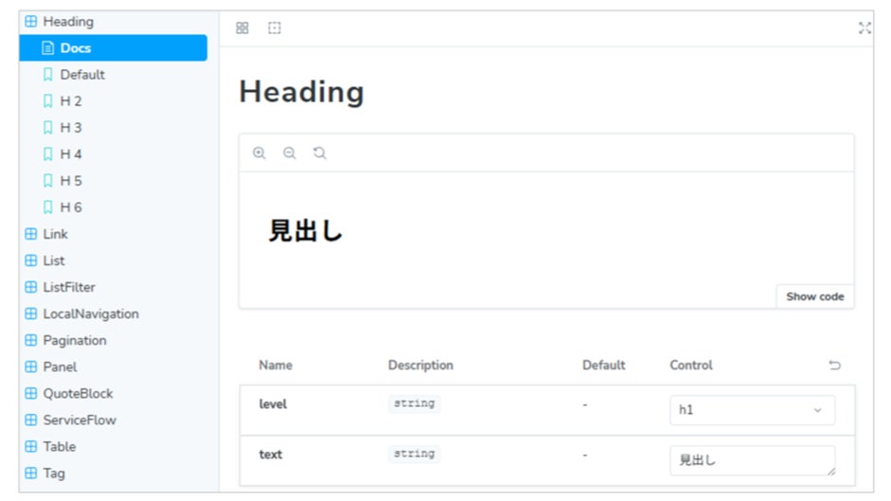
Task: Click the Panel component grid icon
Action: 31,367
